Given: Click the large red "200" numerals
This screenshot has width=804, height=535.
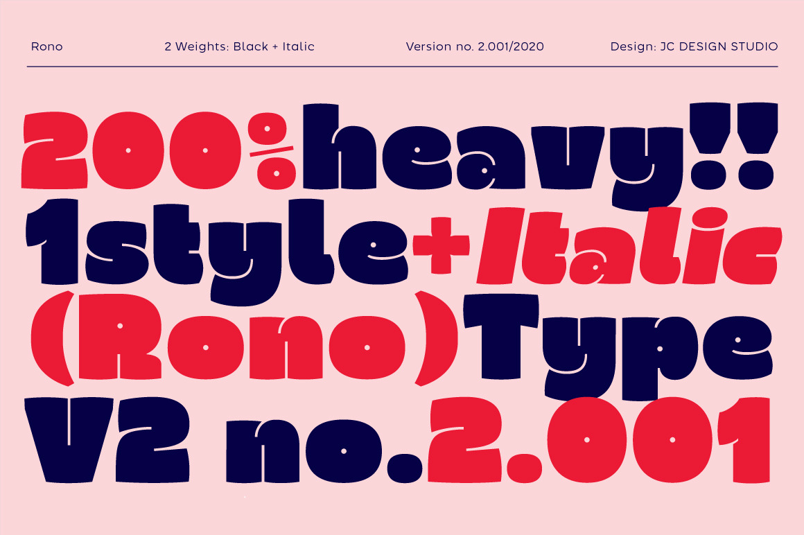Looking at the screenshot, I should (135, 150).
